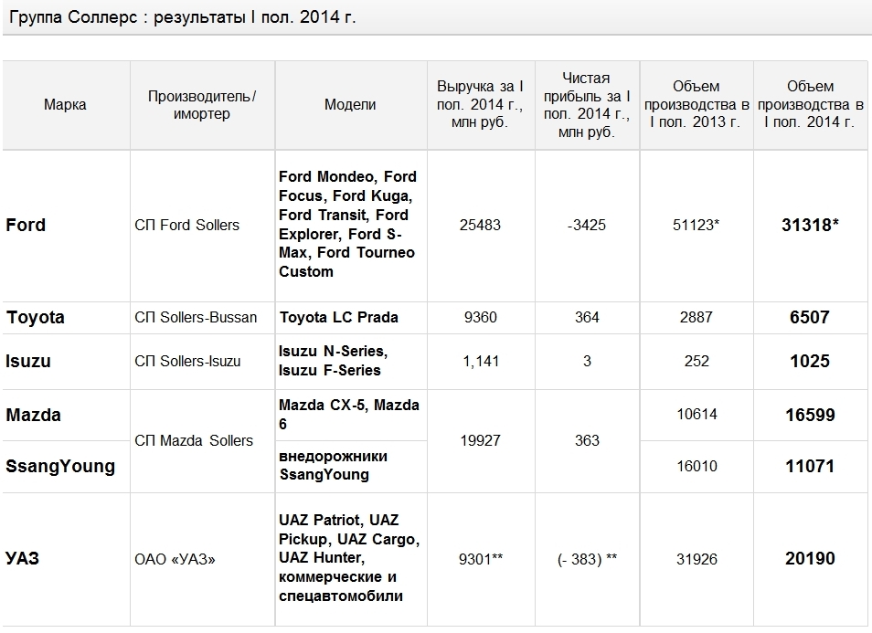
Task: Click Isuzu net profit value 3
Action: pyautogui.click(x=587, y=361)
